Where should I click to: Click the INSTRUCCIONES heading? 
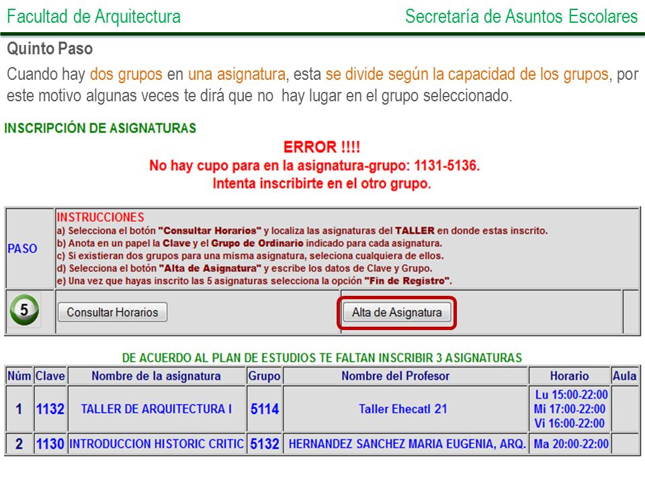pyautogui.click(x=100, y=217)
